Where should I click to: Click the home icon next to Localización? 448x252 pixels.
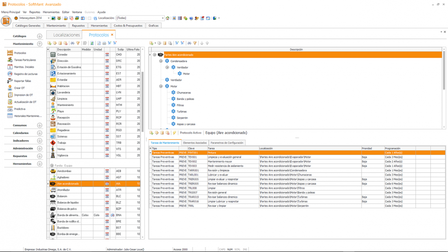(x=167, y=18)
